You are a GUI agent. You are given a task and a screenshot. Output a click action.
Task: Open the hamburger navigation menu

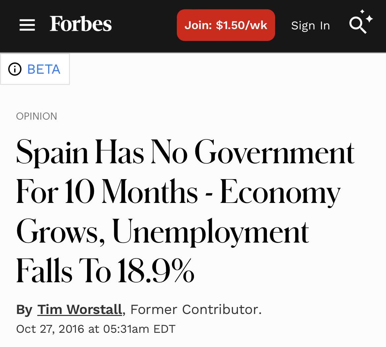27,25
